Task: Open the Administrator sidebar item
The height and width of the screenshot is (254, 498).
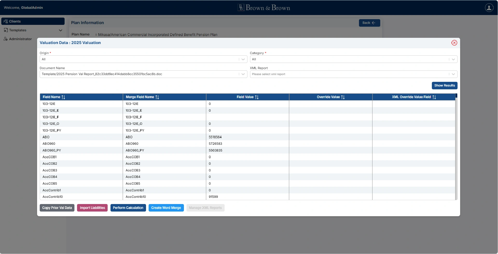Action: (x=20, y=39)
